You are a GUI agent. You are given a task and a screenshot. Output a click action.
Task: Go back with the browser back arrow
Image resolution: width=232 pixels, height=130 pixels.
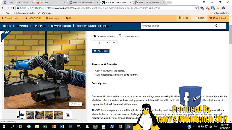pyautogui.click(x=3, y=8)
